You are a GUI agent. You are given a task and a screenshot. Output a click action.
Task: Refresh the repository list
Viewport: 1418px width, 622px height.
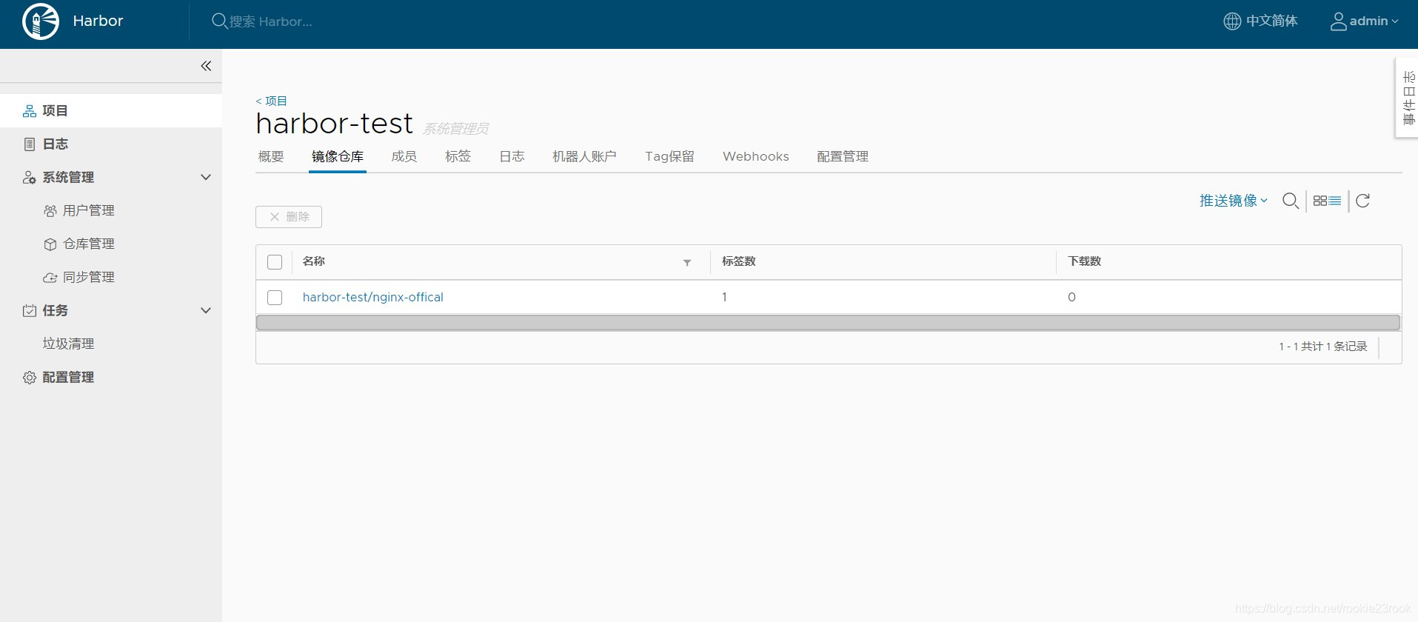pos(1363,201)
